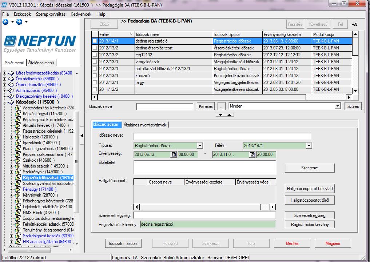Click the Időszak másolás button
The height and width of the screenshot is (262, 370).
[x=123, y=243]
